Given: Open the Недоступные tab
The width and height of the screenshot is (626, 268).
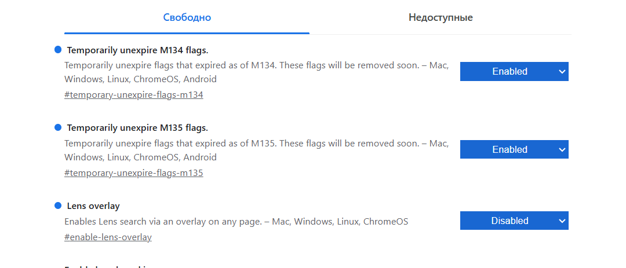Looking at the screenshot, I should pos(440,17).
